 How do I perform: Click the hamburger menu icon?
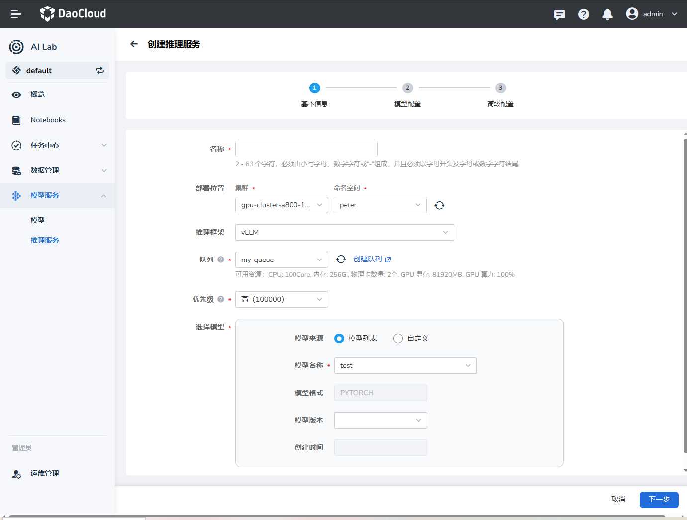(x=16, y=14)
